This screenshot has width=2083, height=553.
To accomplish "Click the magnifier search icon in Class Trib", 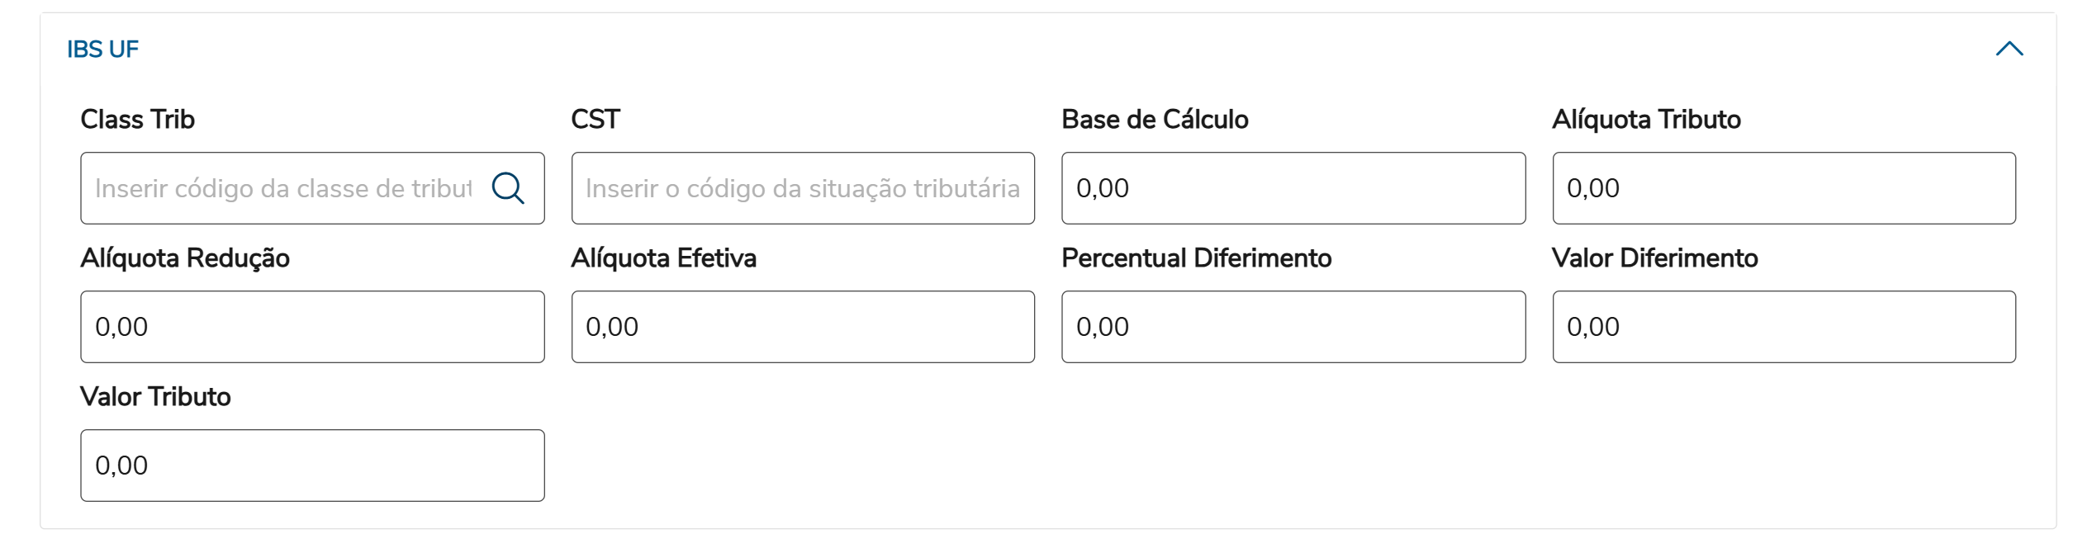I will [x=508, y=188].
